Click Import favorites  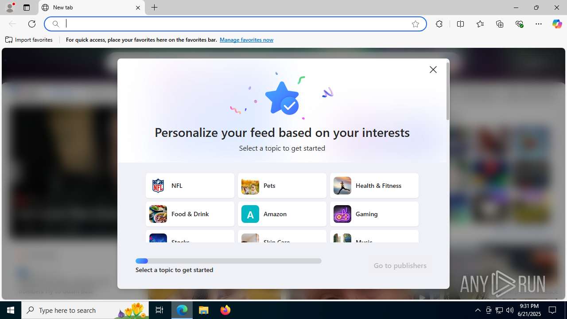[x=29, y=40]
